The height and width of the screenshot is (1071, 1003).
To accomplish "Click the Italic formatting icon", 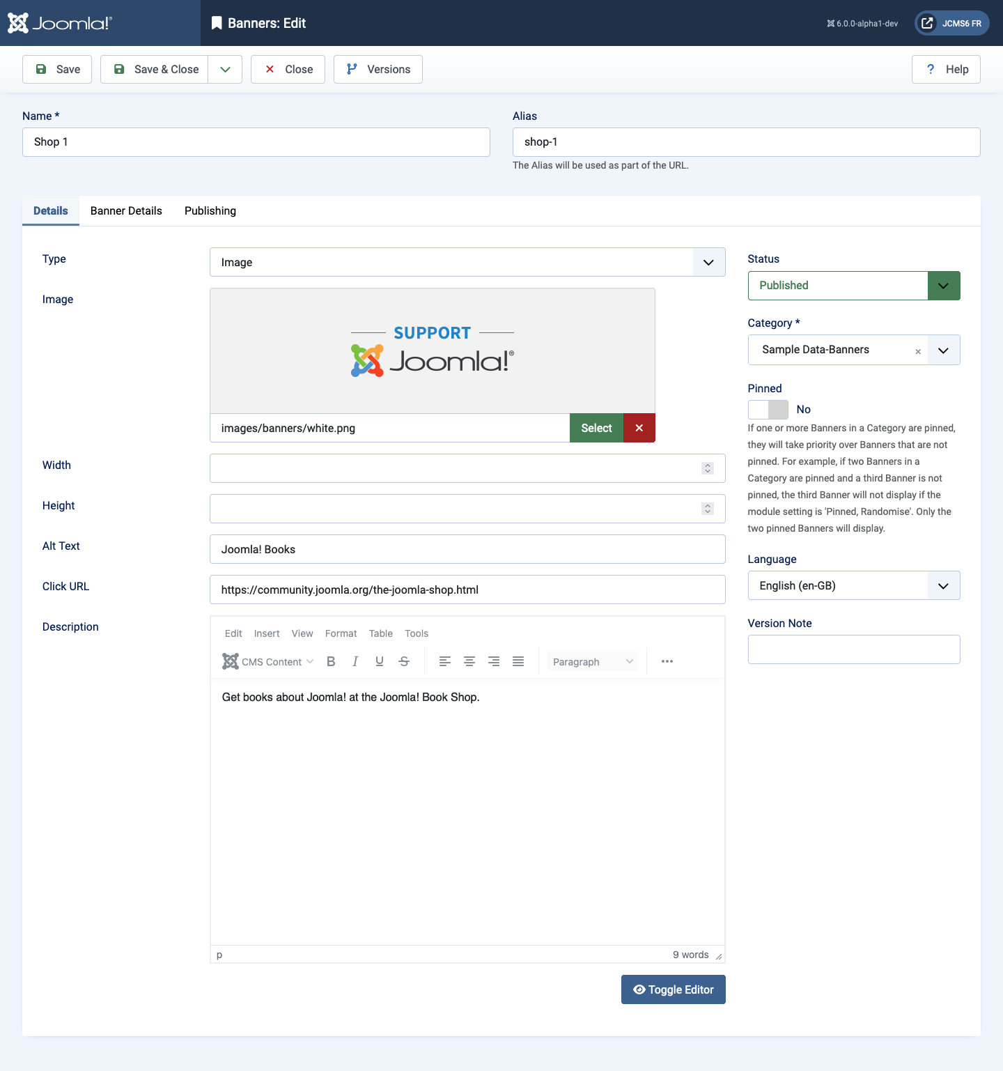I will pyautogui.click(x=355, y=661).
